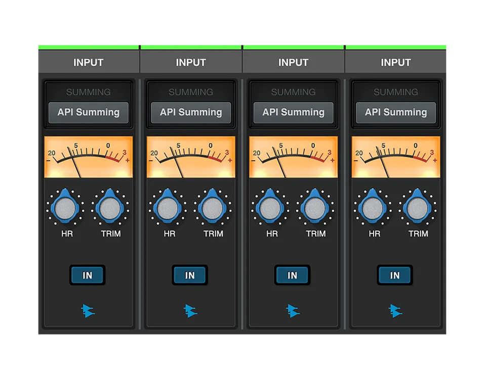Viewport: 486px width, 381px height.
Task: Click the API logo icon in the fourth channel strip
Action: coord(395,311)
